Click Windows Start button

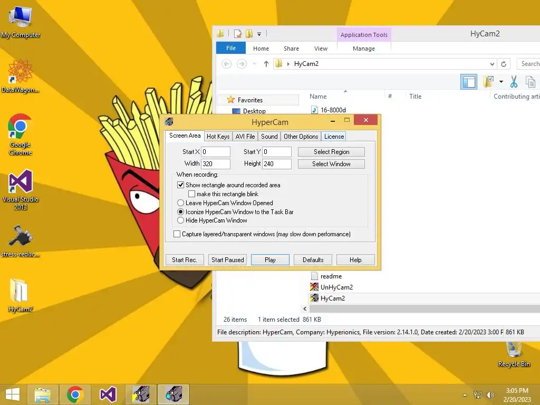pyautogui.click(x=13, y=394)
